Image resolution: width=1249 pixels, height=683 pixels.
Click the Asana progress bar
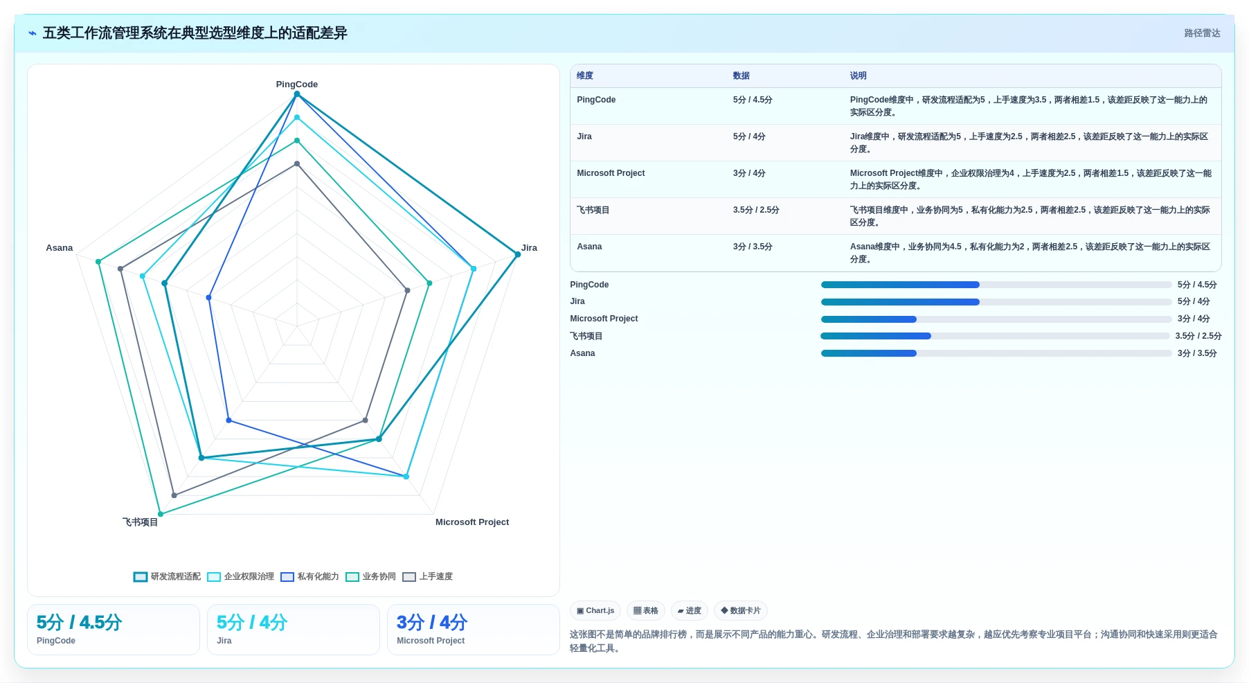click(x=996, y=353)
